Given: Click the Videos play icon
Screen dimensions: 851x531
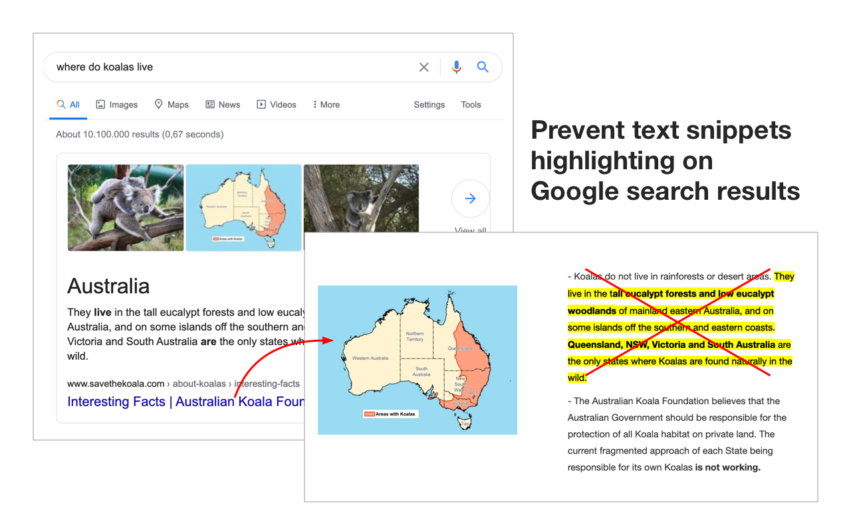Looking at the screenshot, I should 260,104.
